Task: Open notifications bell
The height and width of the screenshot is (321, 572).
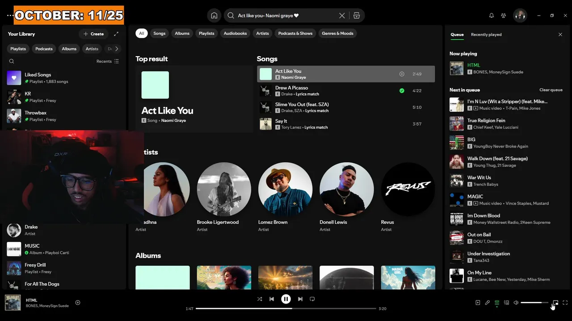Action: click(x=492, y=16)
